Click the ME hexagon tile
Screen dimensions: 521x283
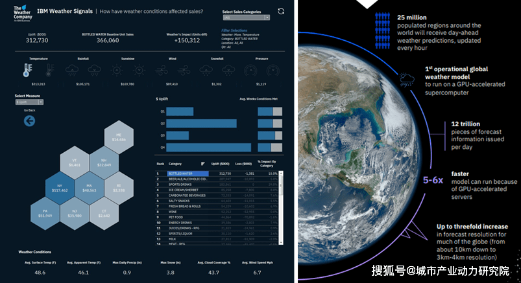(x=118, y=137)
